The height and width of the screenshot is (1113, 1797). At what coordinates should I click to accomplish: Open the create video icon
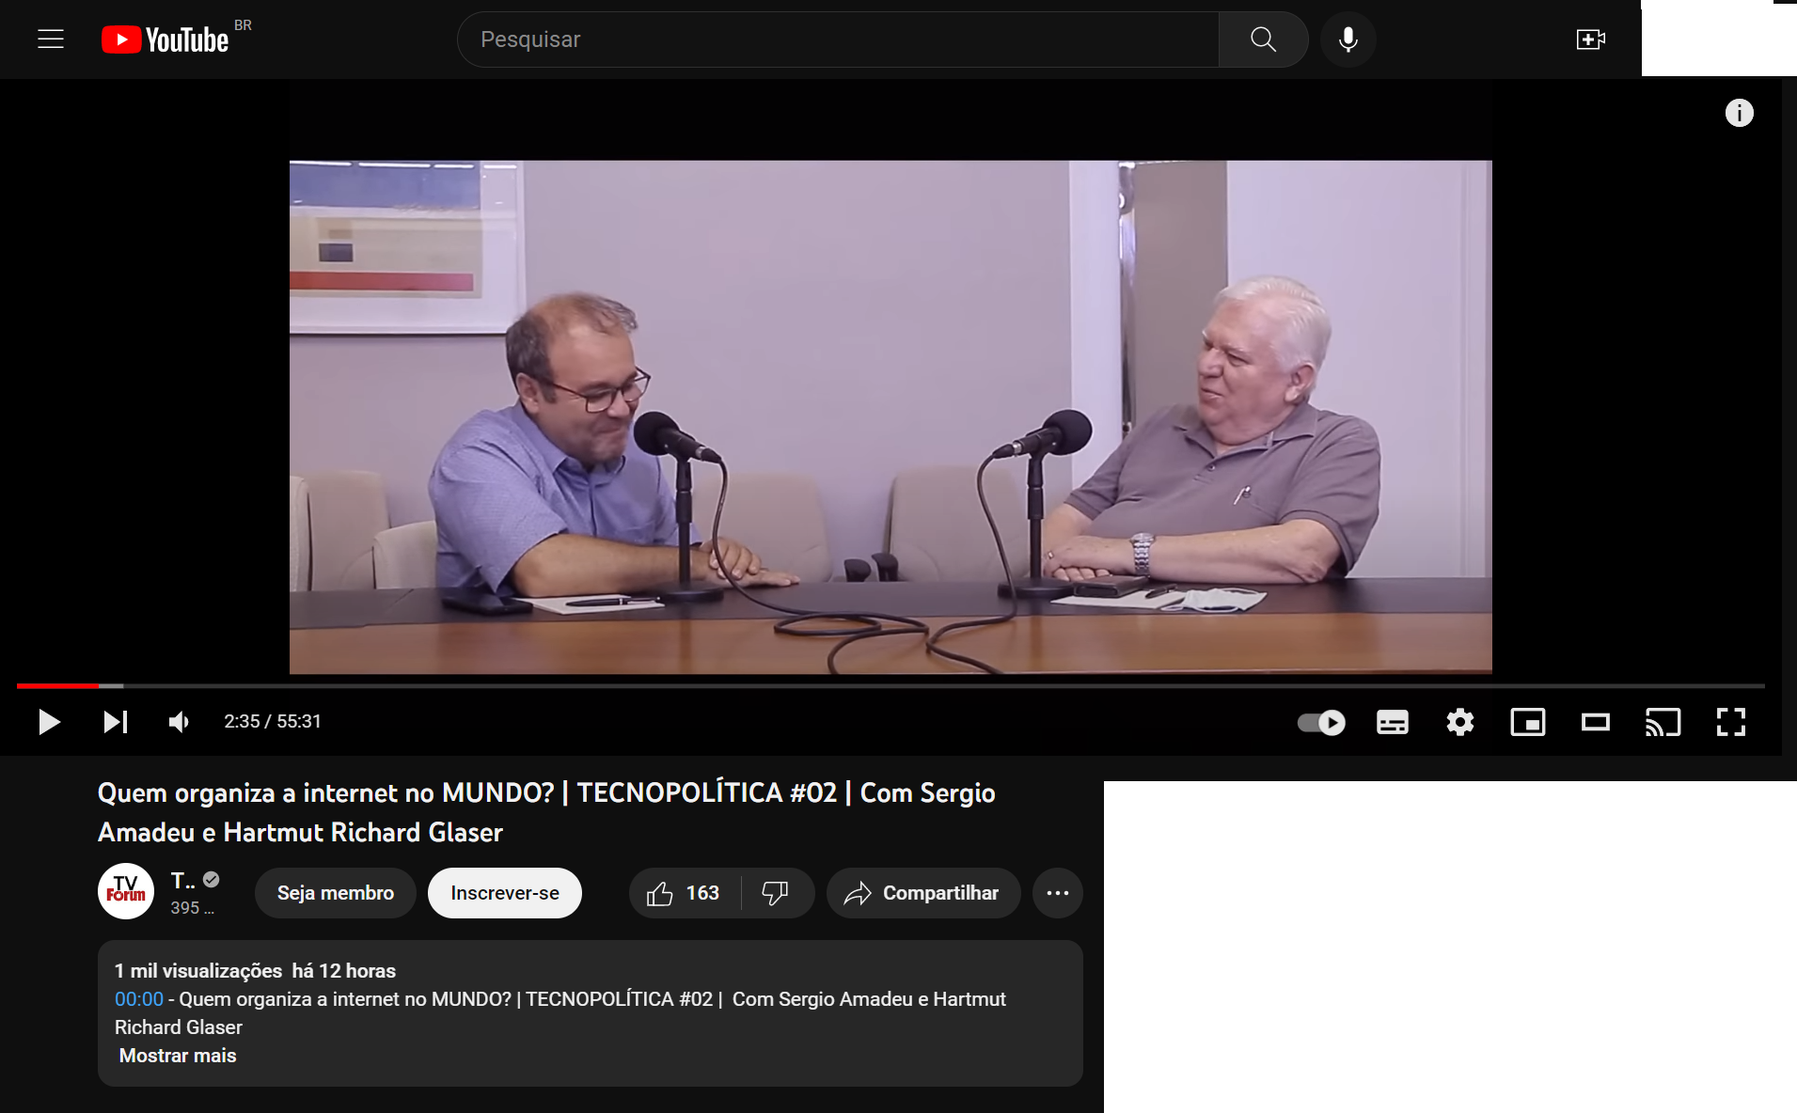tap(1590, 39)
